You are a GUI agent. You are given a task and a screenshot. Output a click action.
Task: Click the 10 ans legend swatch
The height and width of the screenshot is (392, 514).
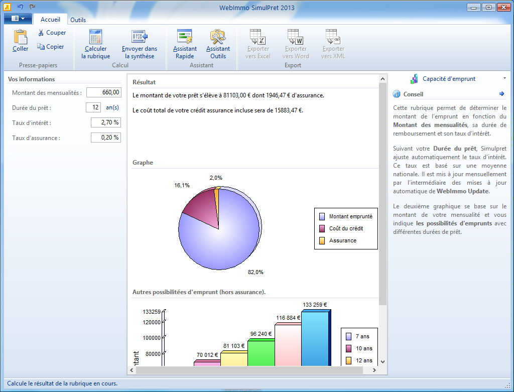click(x=348, y=348)
